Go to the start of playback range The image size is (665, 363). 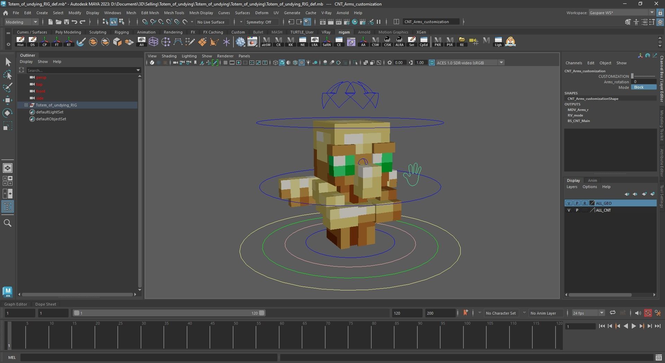(602, 326)
